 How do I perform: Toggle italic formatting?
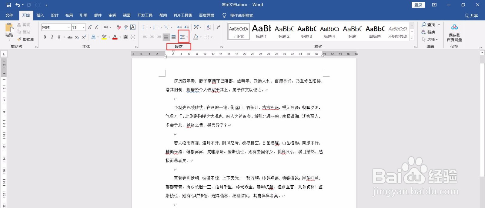click(52, 37)
